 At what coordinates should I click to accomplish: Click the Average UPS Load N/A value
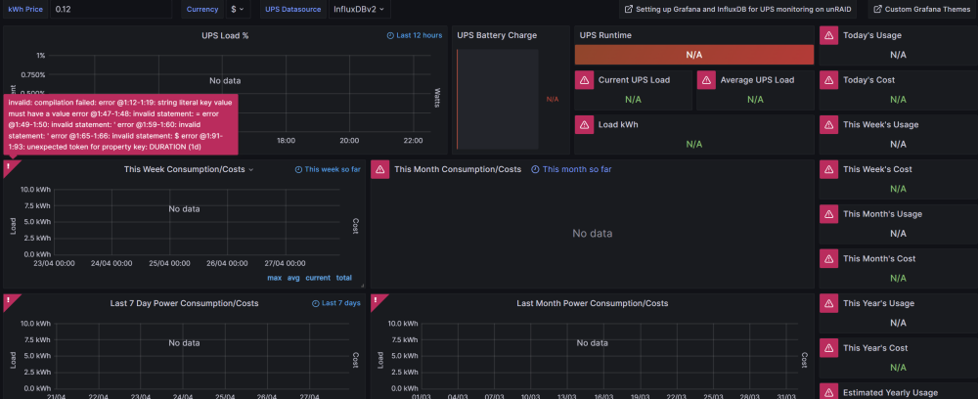(x=755, y=100)
